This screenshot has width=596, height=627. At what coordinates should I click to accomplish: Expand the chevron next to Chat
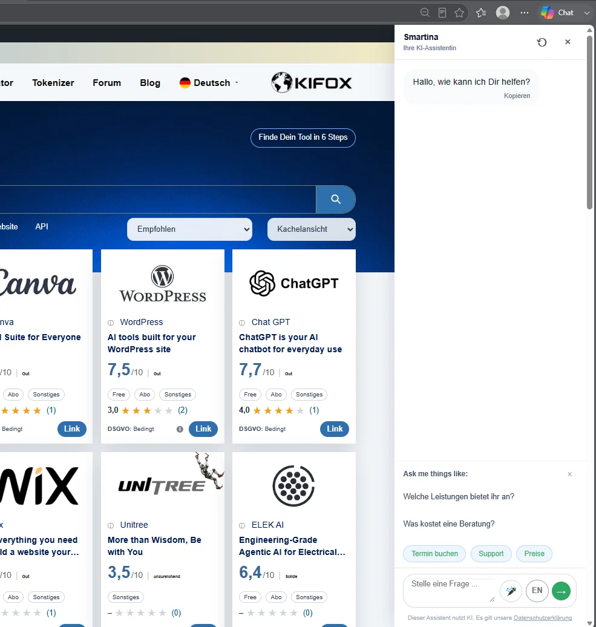click(586, 13)
